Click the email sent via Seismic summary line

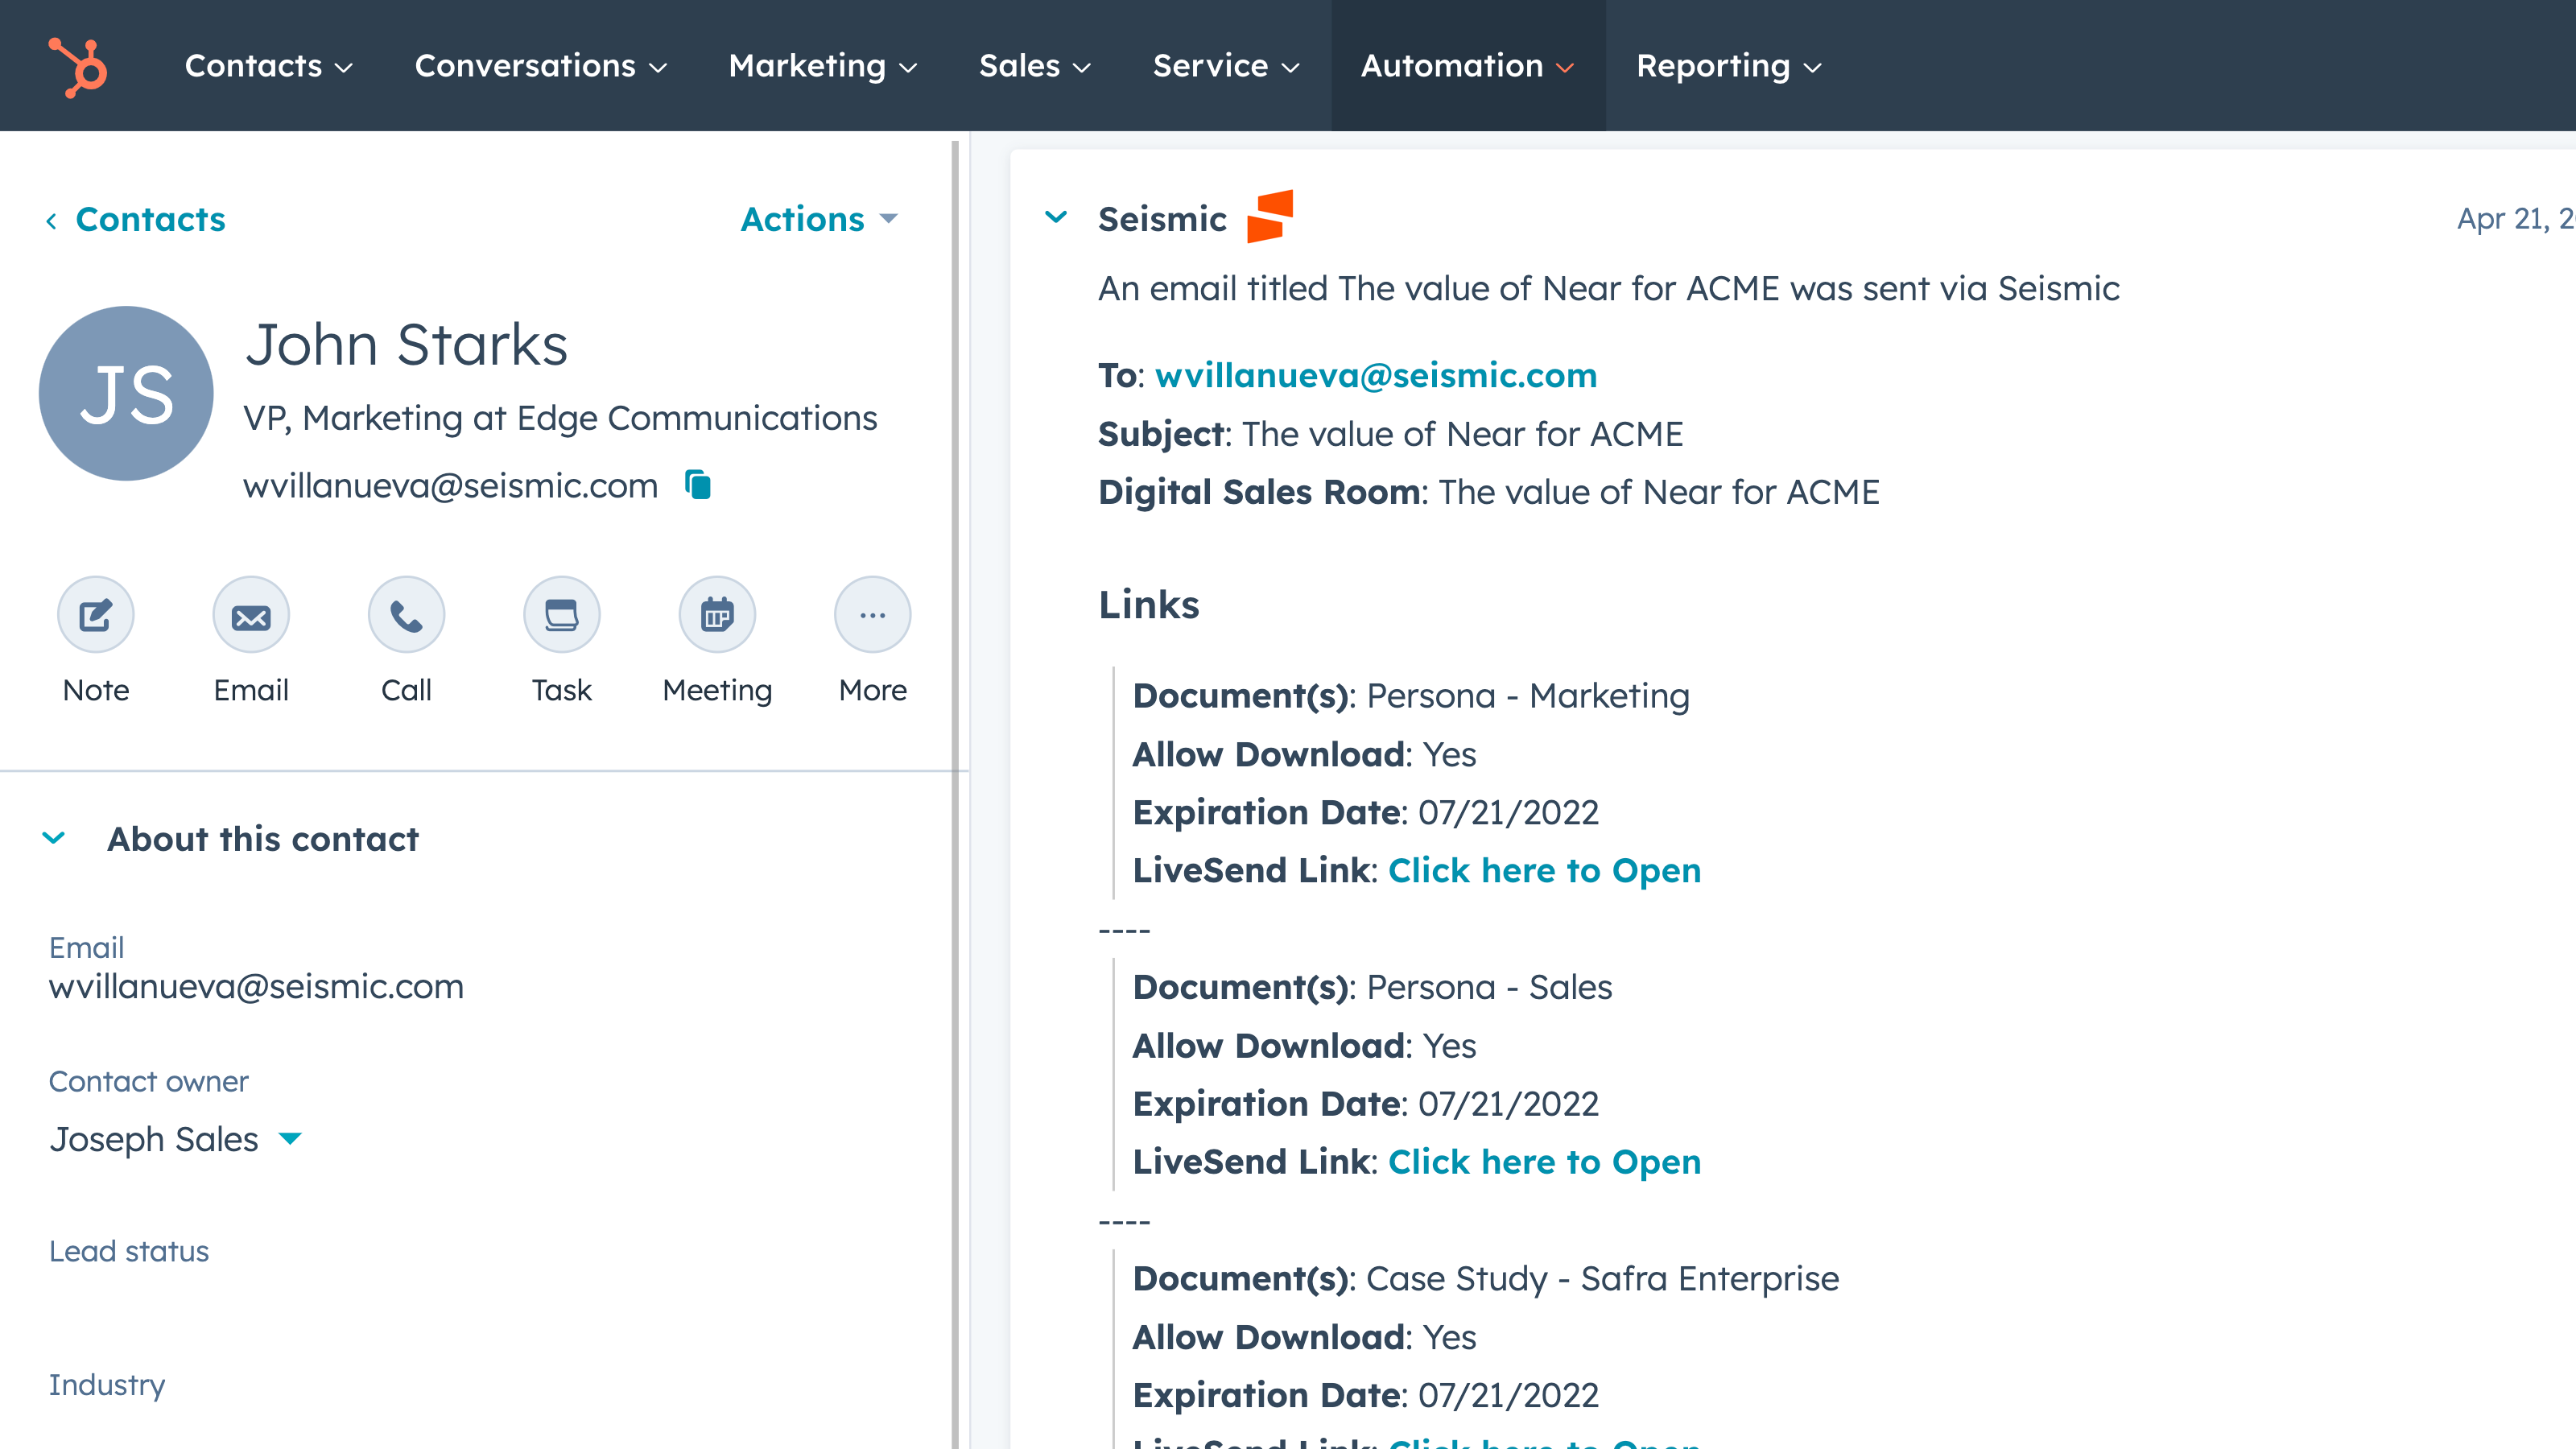tap(1608, 289)
